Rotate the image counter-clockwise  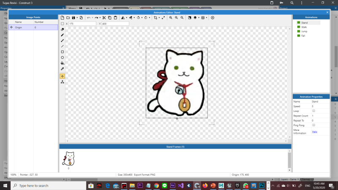[138, 18]
